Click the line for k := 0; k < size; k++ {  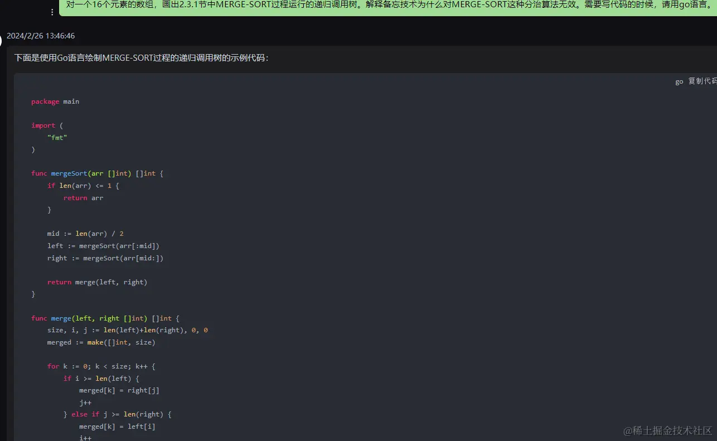pos(101,366)
